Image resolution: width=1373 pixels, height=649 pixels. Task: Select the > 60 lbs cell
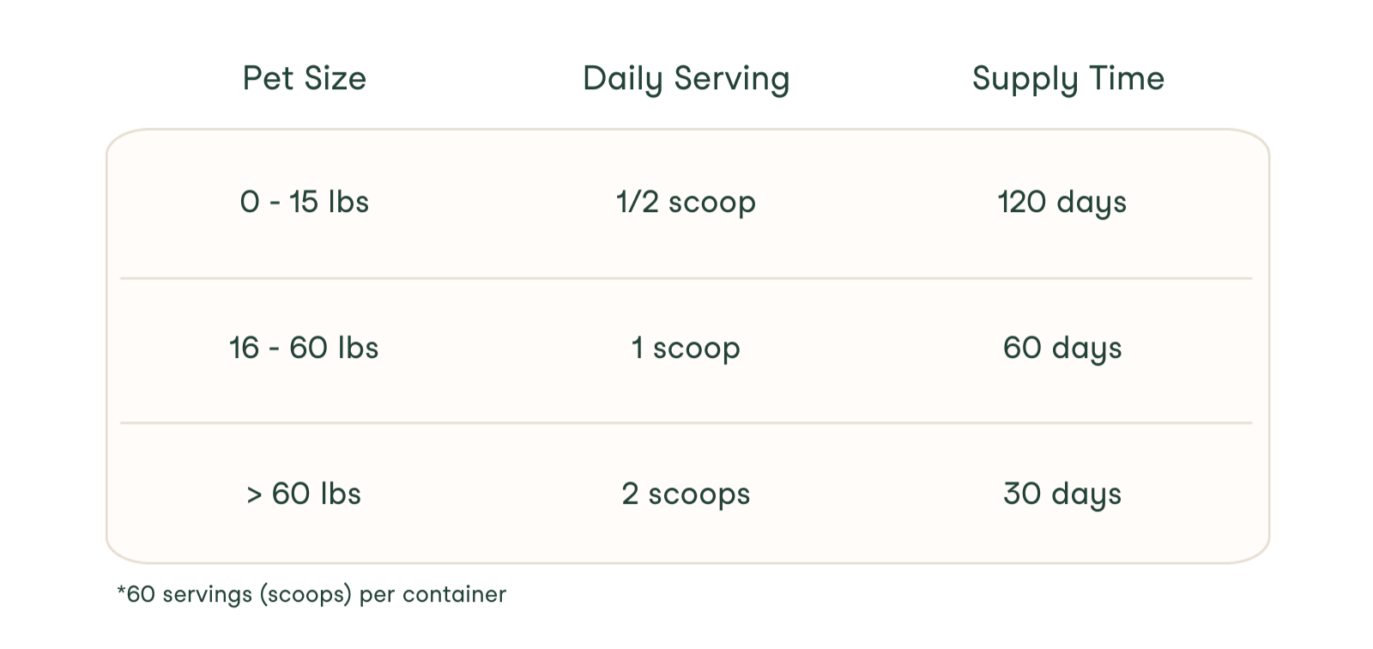(x=304, y=494)
